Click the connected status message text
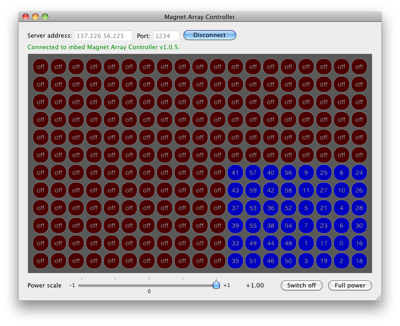 click(x=103, y=47)
